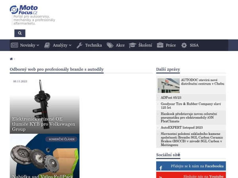Read AUTODOC distribuční centrum v Chebu news
238x178 pixels.
point(202,82)
